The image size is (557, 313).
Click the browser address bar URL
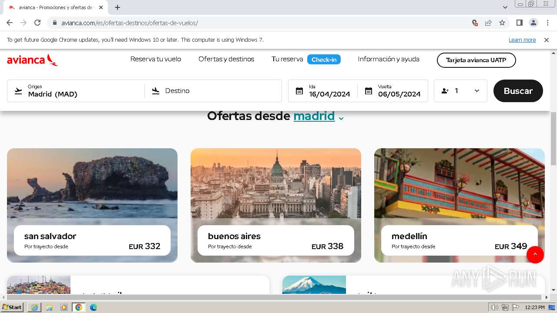click(129, 23)
